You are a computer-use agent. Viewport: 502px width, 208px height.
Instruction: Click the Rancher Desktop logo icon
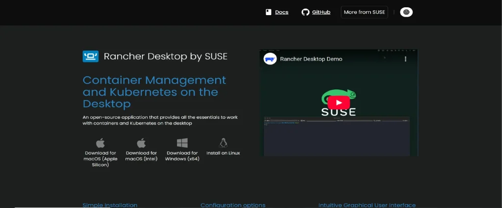(91, 57)
